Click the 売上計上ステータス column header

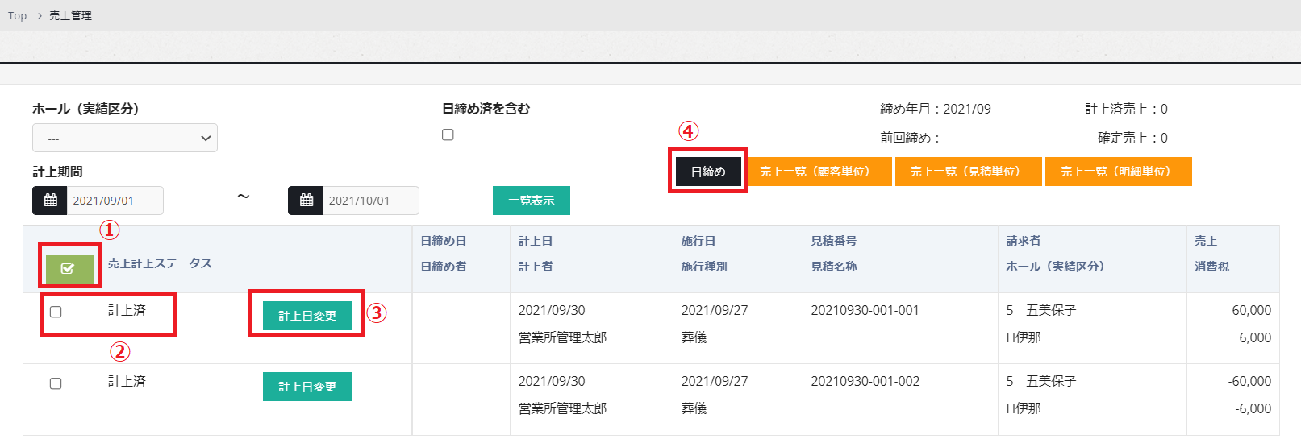click(160, 263)
